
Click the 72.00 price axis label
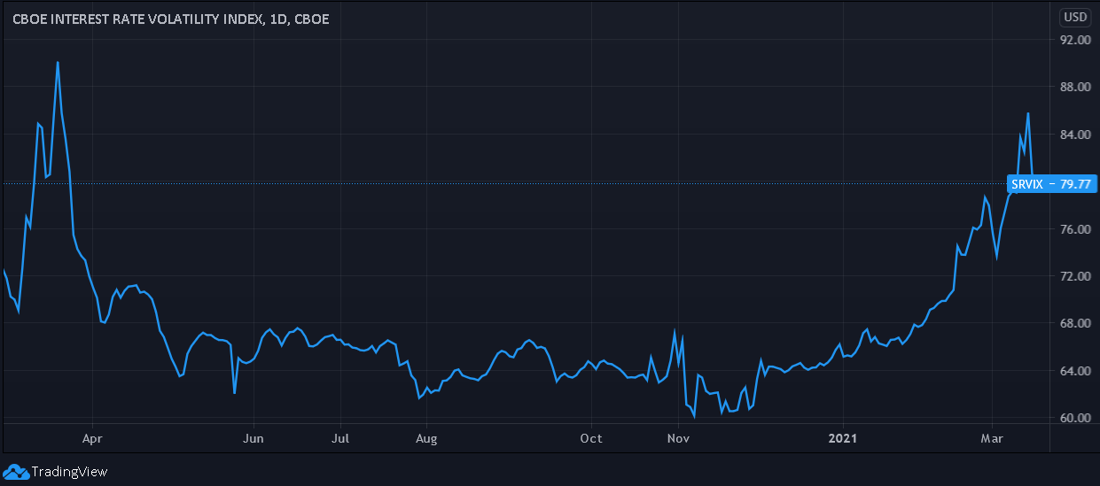1074,276
